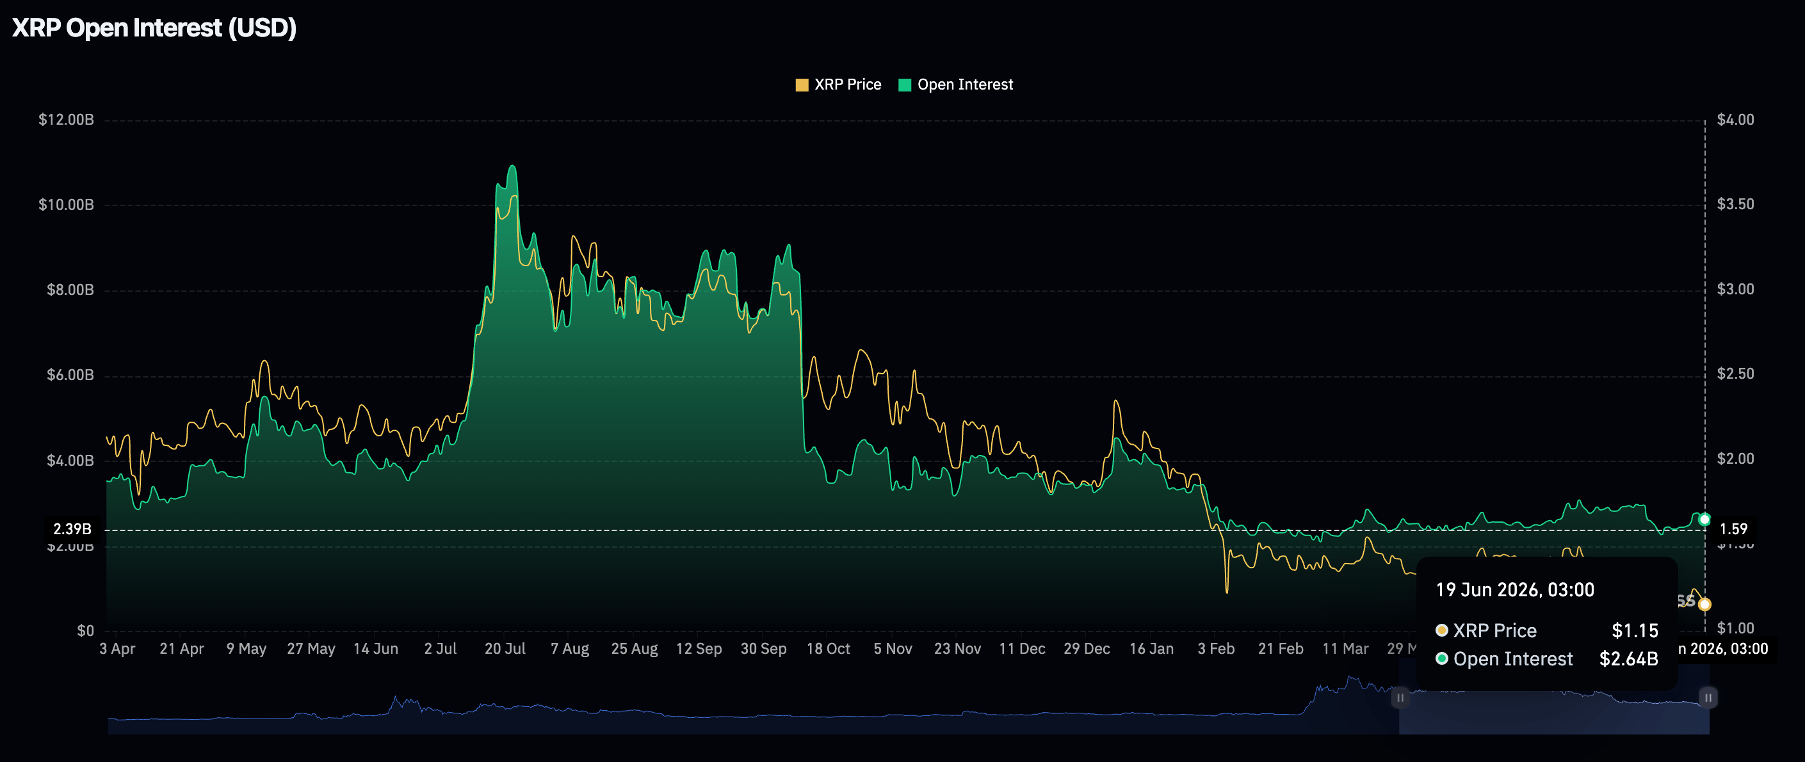Click the 11 Dec date label
The width and height of the screenshot is (1805, 762).
click(1023, 649)
